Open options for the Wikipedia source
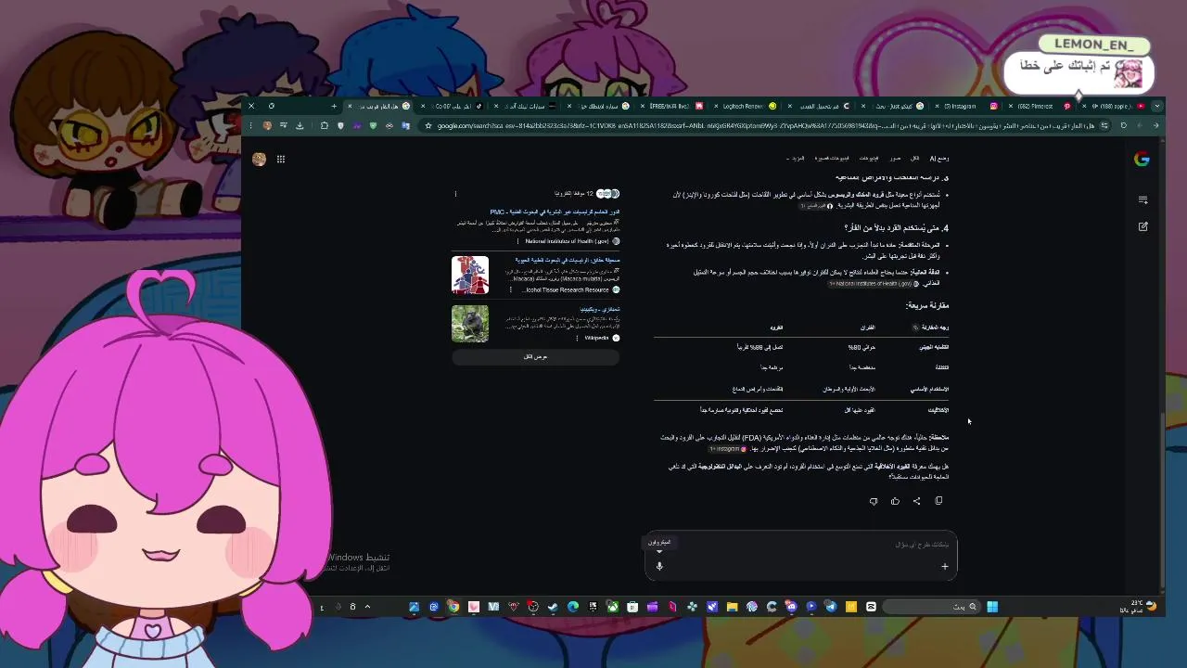The image size is (1187, 668). pos(577,338)
